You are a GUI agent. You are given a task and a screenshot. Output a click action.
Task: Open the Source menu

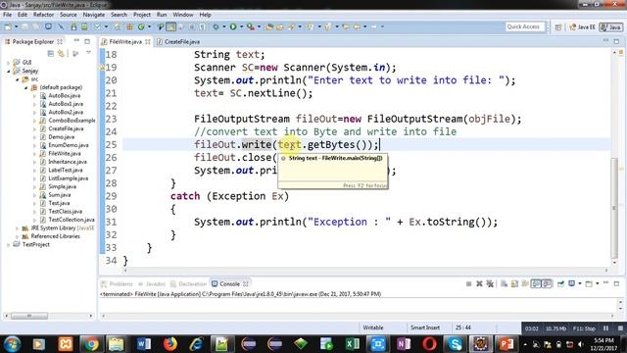(x=68, y=15)
